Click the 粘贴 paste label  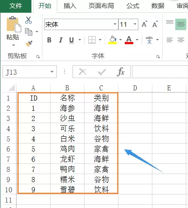13,37
